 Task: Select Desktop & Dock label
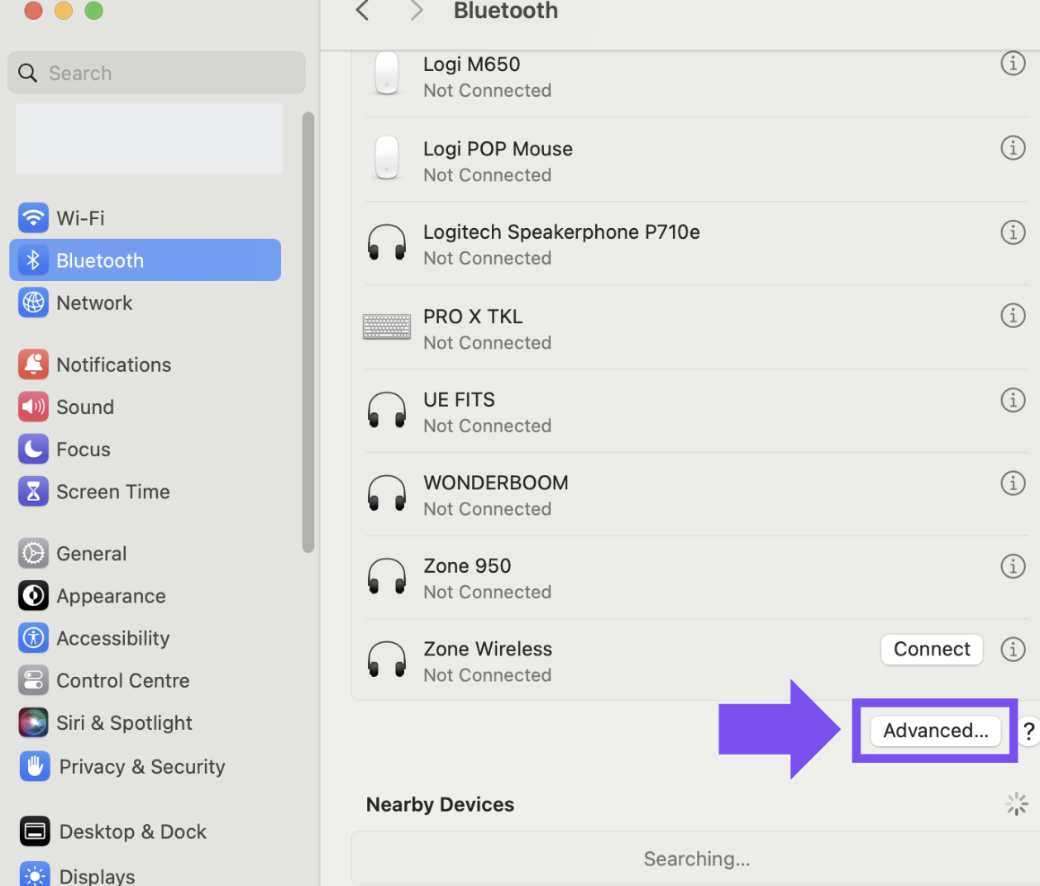(x=133, y=831)
